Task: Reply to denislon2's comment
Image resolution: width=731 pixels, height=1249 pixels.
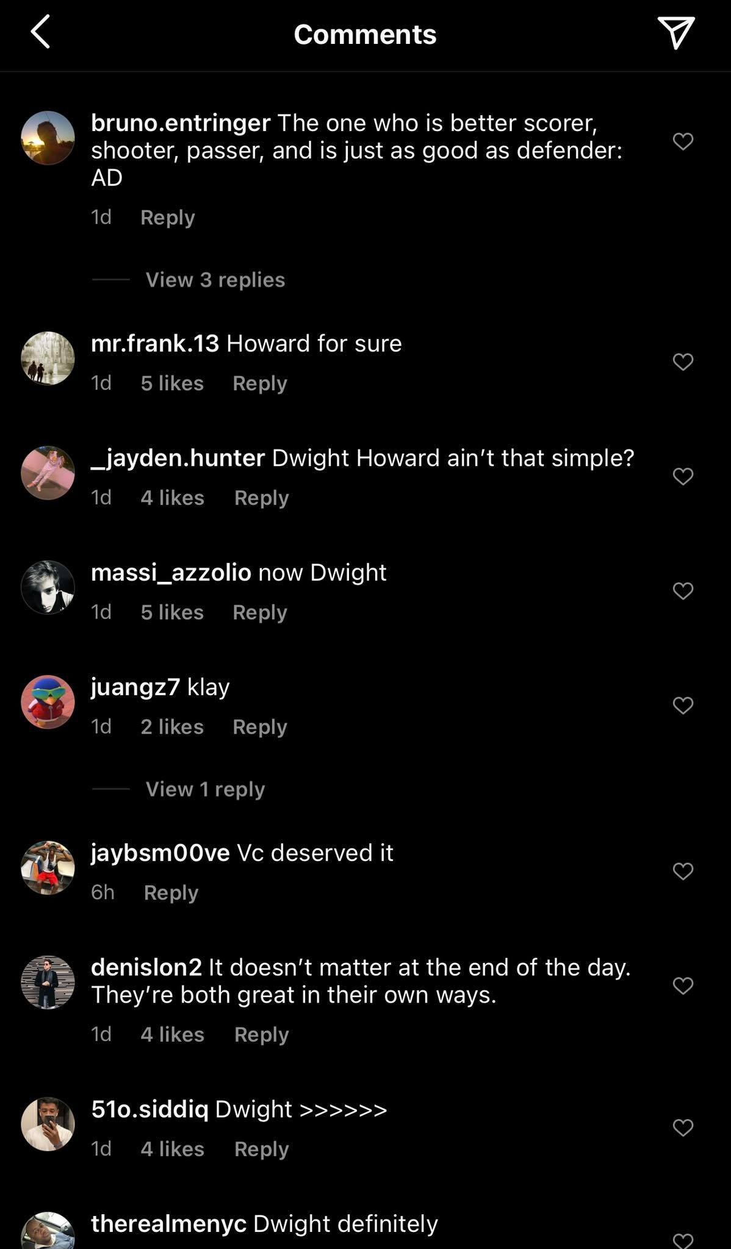Action: 261,1034
